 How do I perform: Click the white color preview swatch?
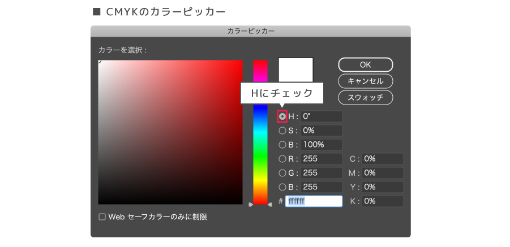pos(295,70)
